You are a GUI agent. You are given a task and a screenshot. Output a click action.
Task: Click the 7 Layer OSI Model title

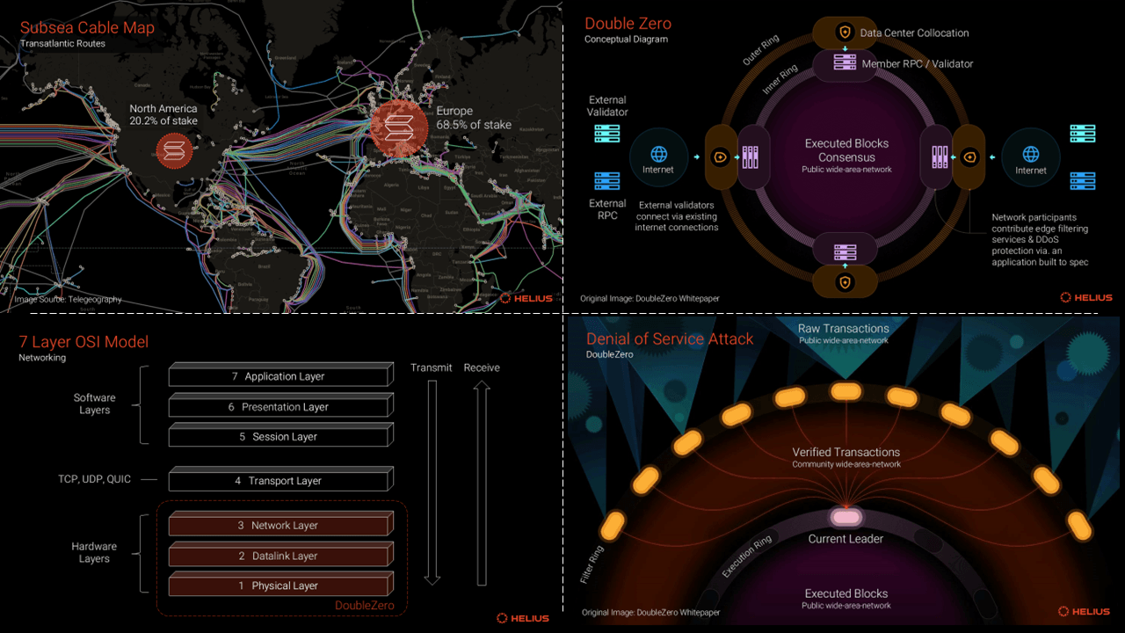click(x=83, y=342)
